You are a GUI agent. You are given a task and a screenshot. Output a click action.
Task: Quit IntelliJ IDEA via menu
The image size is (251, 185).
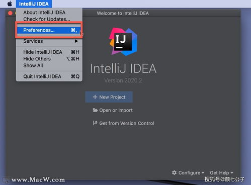click(x=49, y=76)
